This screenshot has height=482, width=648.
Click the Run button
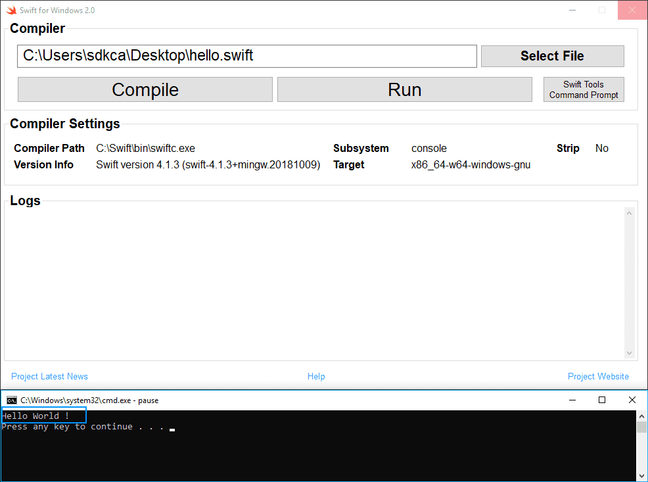point(405,89)
